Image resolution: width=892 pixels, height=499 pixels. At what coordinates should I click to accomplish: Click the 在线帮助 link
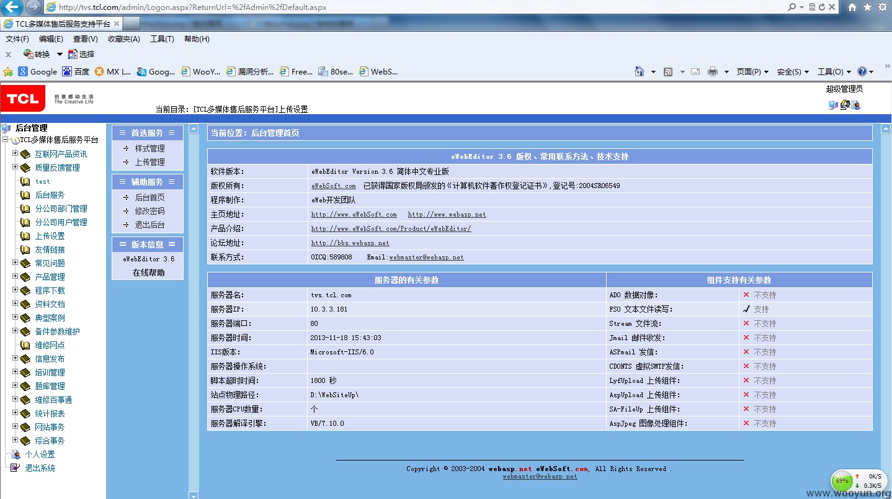[149, 272]
